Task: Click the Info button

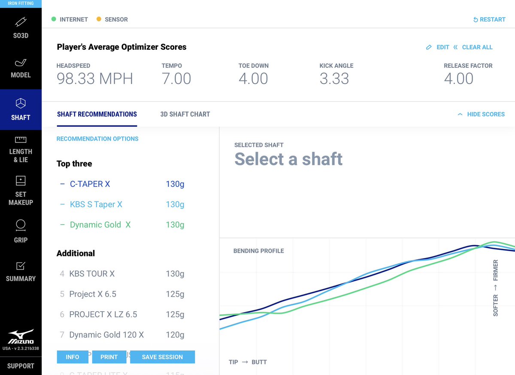Action: (73, 357)
